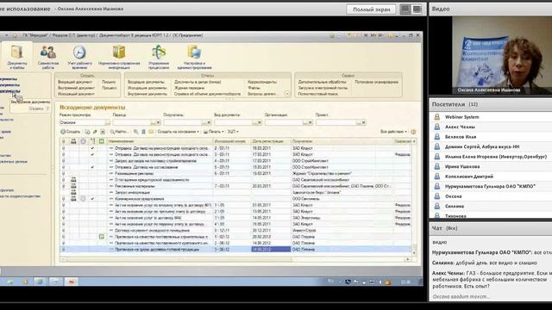Click the copy document toolbar icon next to Создать

[x=87, y=132]
